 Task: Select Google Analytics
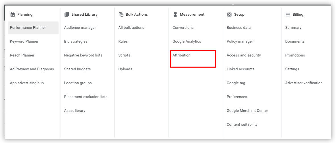point(187,41)
